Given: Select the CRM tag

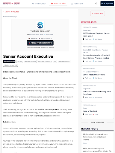Looking at the screenshot, I should coord(55,61).
